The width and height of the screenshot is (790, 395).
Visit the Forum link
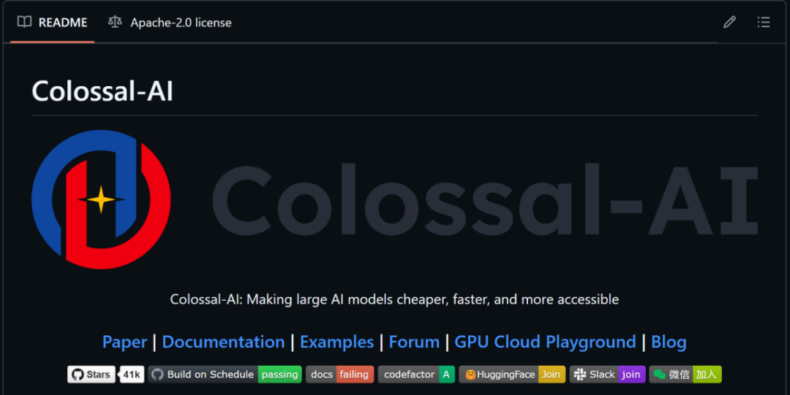click(414, 342)
